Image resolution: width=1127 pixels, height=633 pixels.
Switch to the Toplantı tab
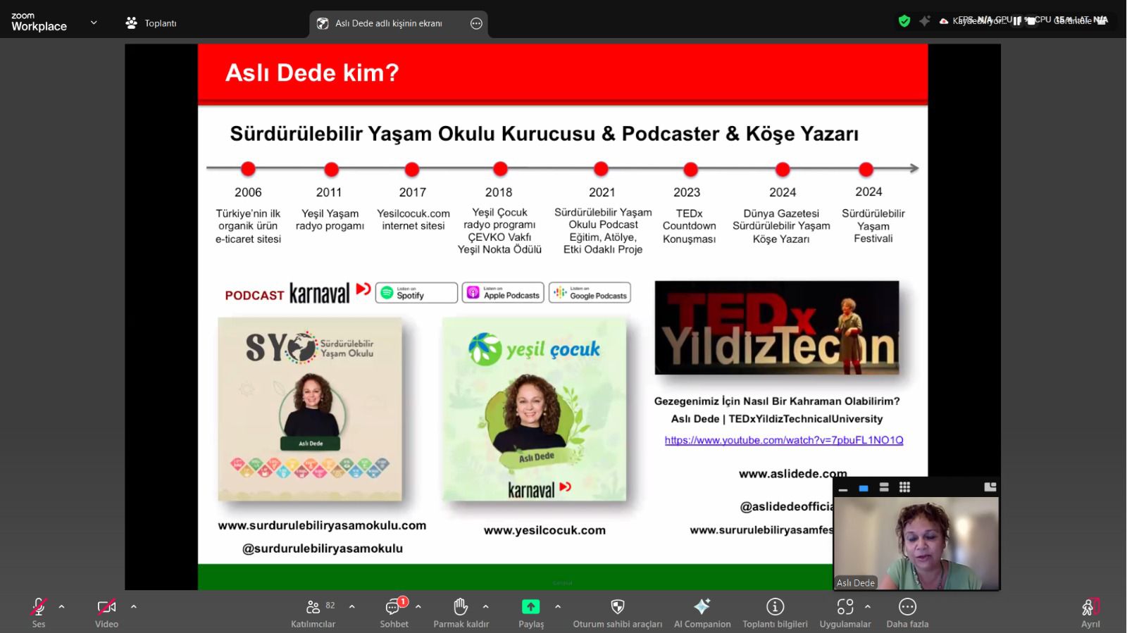click(x=151, y=23)
